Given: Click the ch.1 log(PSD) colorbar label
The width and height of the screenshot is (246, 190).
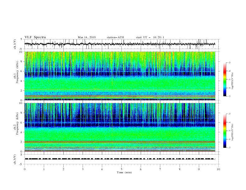Looking at the screenshot, I should click(232, 81).
